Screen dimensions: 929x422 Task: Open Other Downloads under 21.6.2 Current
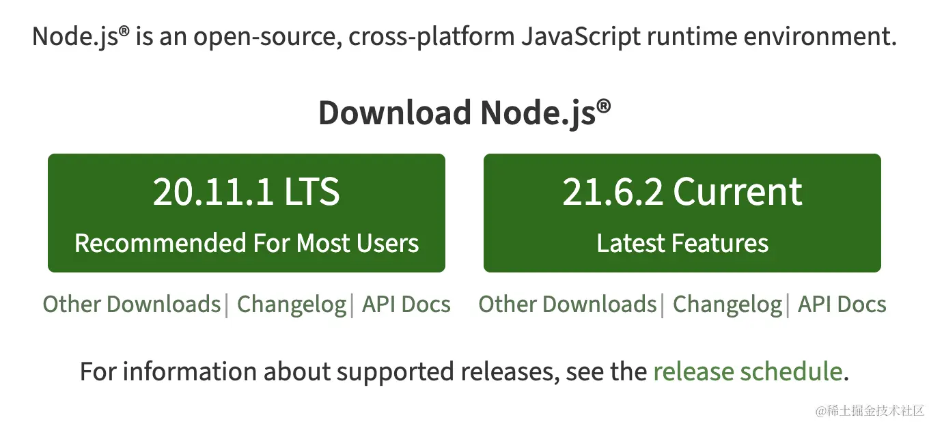click(567, 304)
